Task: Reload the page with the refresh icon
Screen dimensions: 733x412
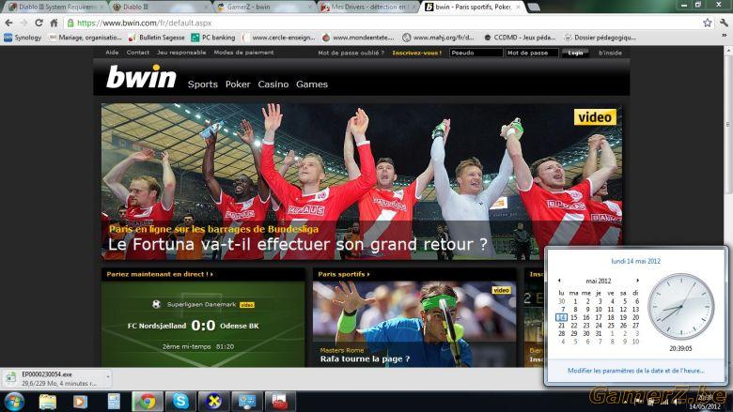Action: tap(39, 23)
